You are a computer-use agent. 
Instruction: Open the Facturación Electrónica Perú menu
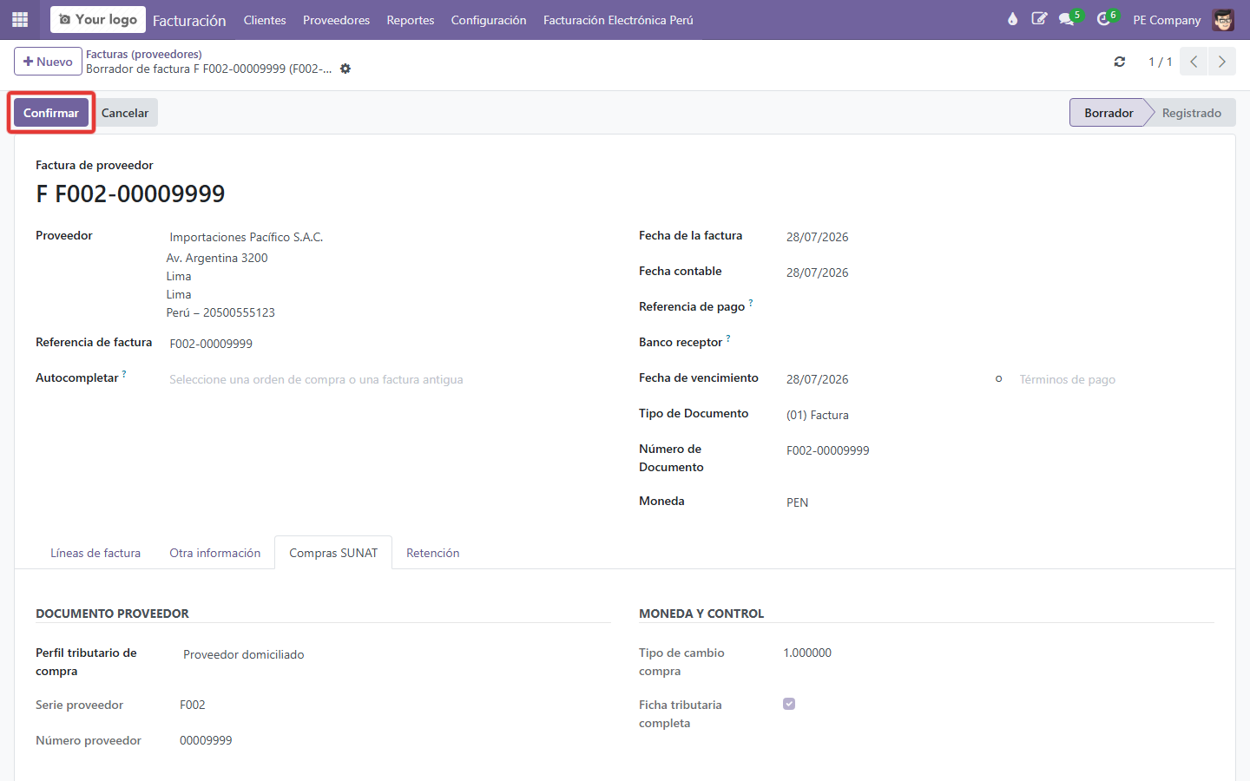point(618,20)
